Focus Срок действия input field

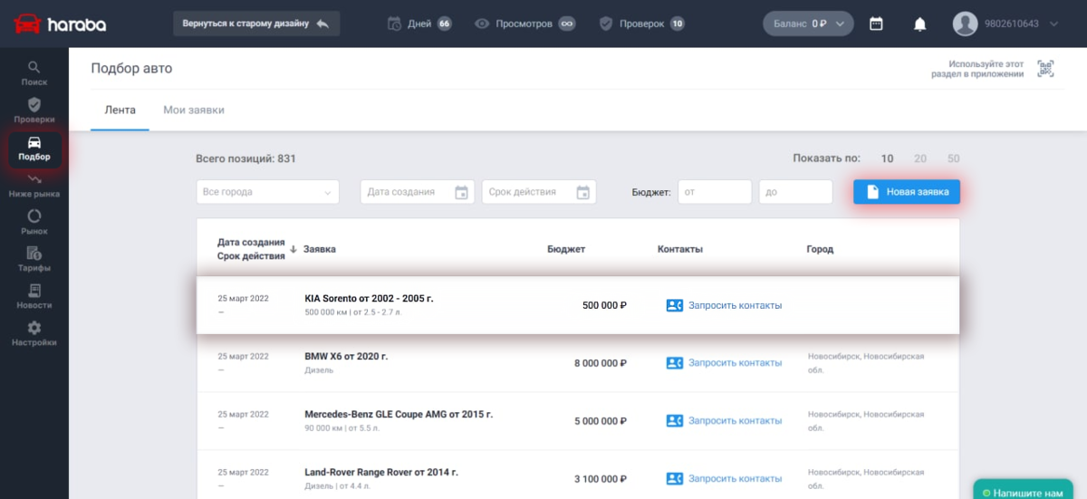[539, 192]
